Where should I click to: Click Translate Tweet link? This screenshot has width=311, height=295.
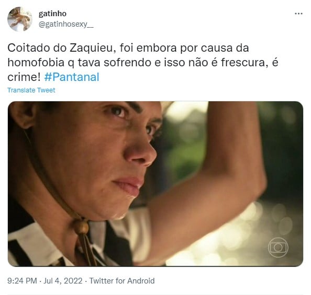(x=31, y=90)
